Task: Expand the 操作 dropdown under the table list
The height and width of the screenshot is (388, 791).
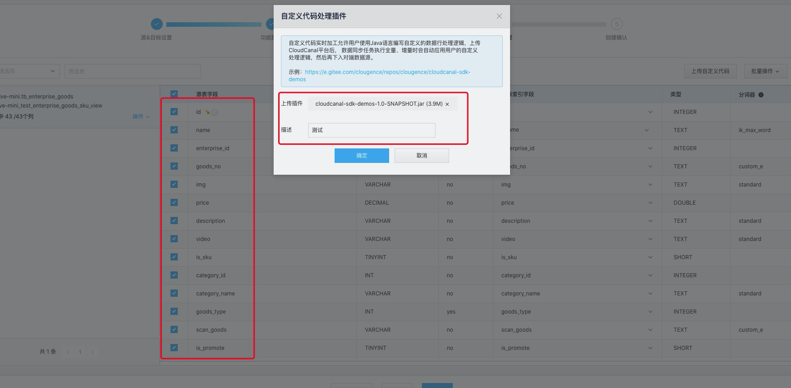Action: [x=141, y=117]
